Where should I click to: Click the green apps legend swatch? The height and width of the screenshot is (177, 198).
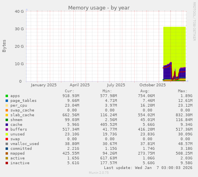[7, 96]
